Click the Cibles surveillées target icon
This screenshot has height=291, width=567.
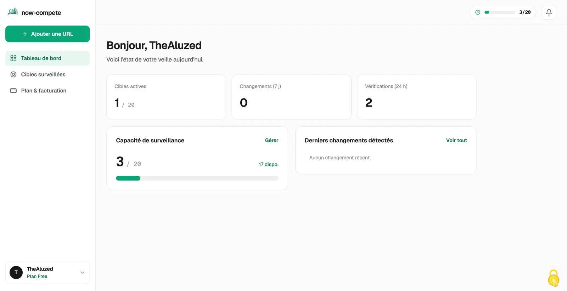(13, 75)
